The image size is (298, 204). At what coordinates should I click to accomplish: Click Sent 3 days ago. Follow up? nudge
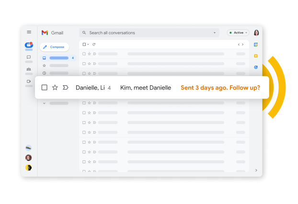point(220,88)
